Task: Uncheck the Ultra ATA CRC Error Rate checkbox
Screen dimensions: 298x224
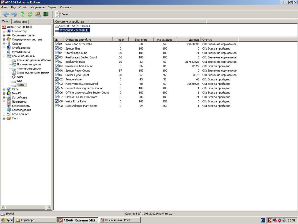Action: click(x=57, y=97)
